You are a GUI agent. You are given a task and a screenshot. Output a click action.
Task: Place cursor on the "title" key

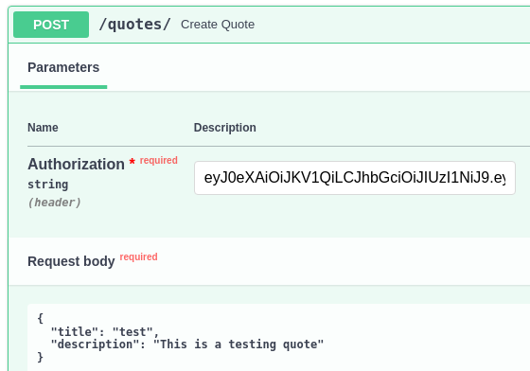pos(71,332)
